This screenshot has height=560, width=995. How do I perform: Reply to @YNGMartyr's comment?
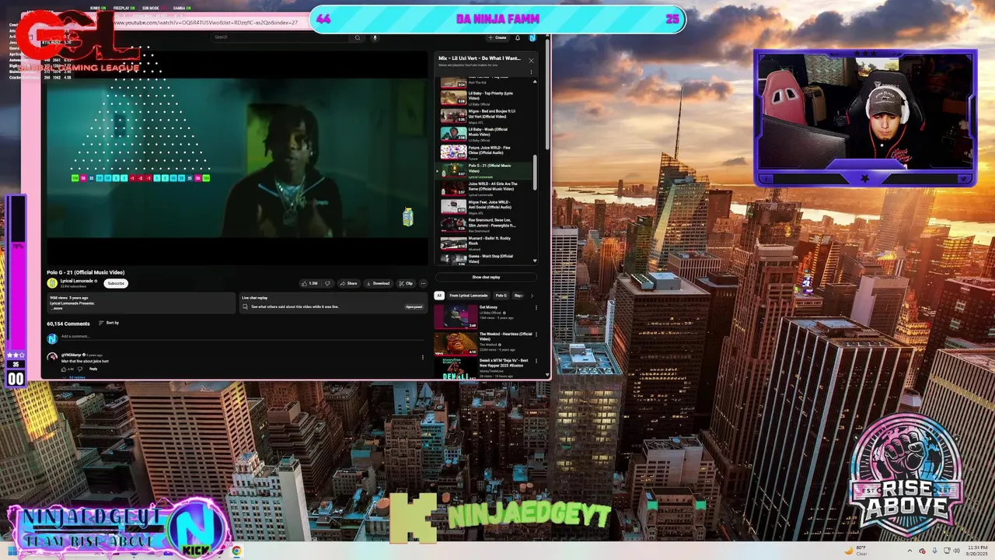tap(93, 369)
